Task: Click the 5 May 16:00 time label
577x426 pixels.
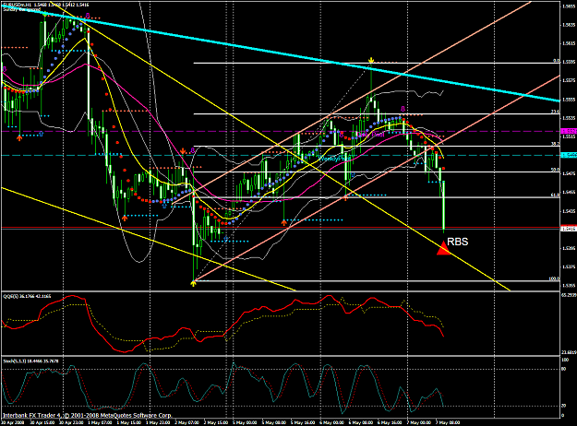Action: point(303,422)
